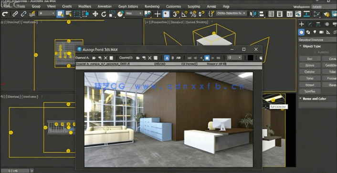
Task: Open last rendered image in Channel A
Action: tap(100, 58)
